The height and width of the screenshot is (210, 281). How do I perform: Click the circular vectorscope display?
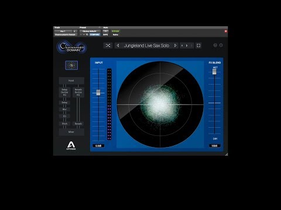click(160, 104)
